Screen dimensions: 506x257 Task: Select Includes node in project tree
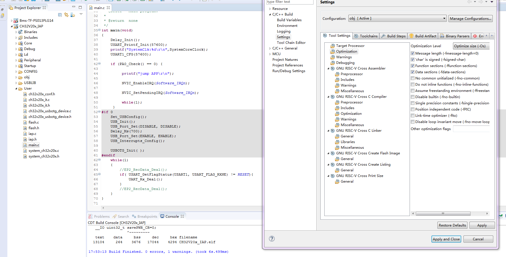click(x=31, y=38)
